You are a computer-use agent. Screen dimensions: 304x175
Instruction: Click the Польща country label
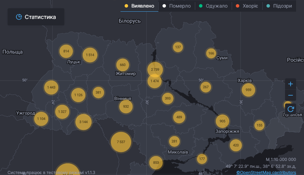point(12,52)
